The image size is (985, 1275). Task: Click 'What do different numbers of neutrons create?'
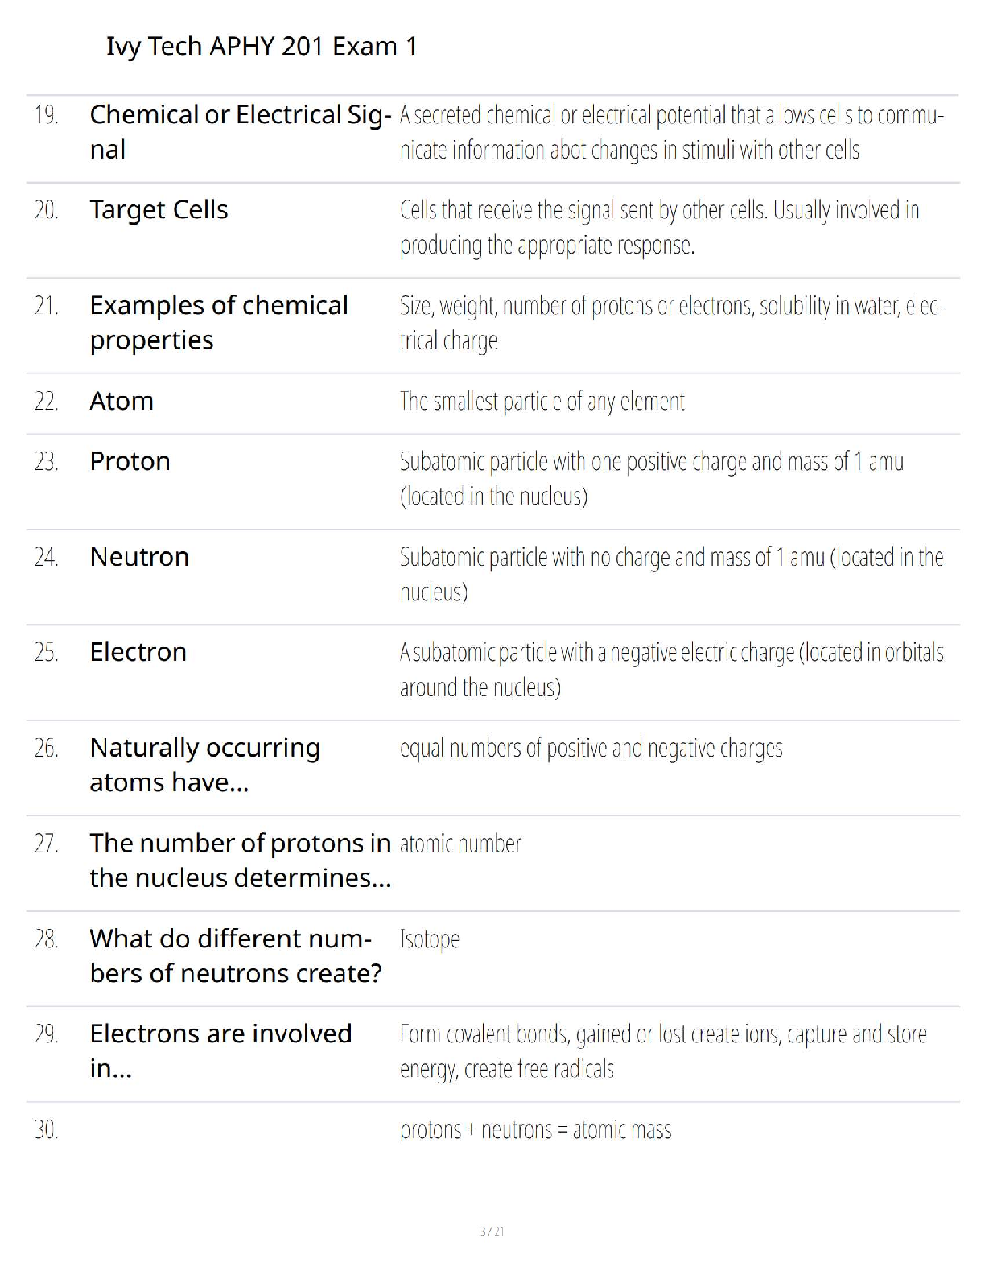point(236,955)
